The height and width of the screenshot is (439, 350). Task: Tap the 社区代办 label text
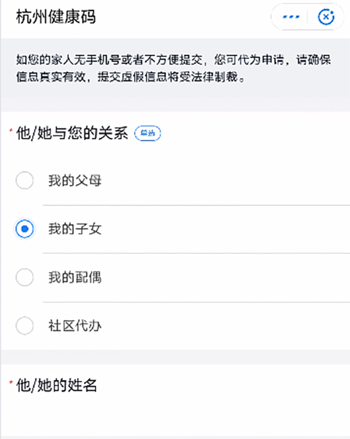coord(75,326)
